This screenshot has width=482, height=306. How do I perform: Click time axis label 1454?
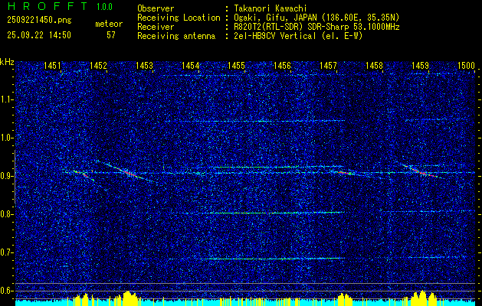[x=190, y=65]
